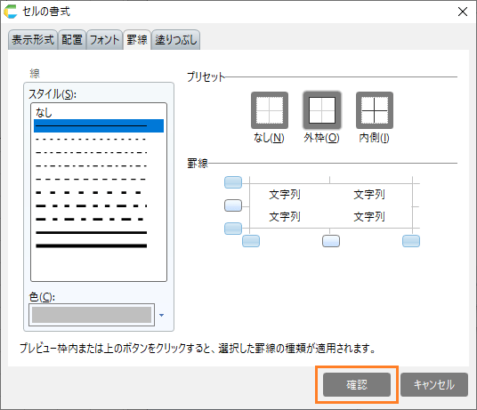Close the セルの書式 dialog
Viewport: 477px width, 410px height.
[463, 12]
